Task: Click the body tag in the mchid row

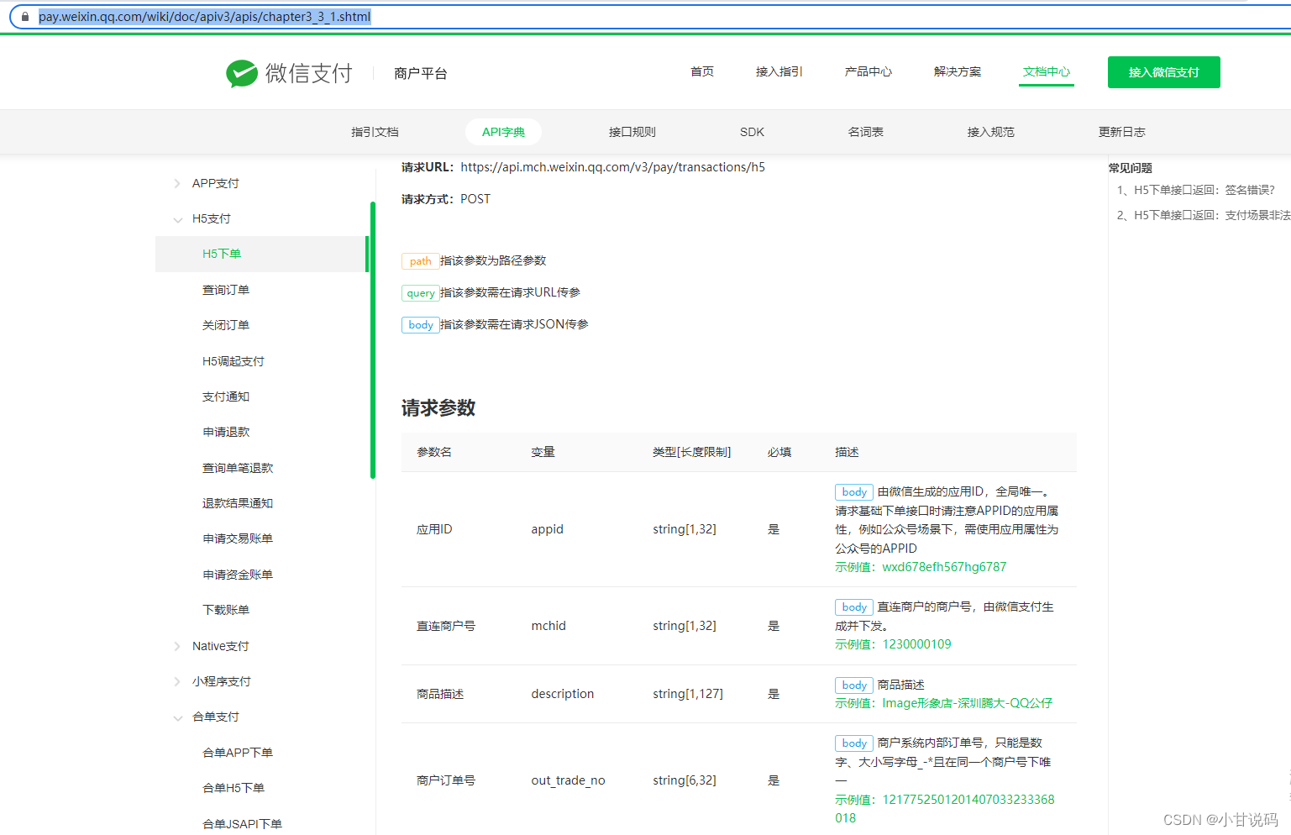Action: coord(853,607)
